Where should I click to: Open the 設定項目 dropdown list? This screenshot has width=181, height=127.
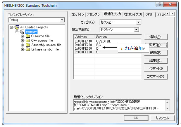tap(136, 29)
